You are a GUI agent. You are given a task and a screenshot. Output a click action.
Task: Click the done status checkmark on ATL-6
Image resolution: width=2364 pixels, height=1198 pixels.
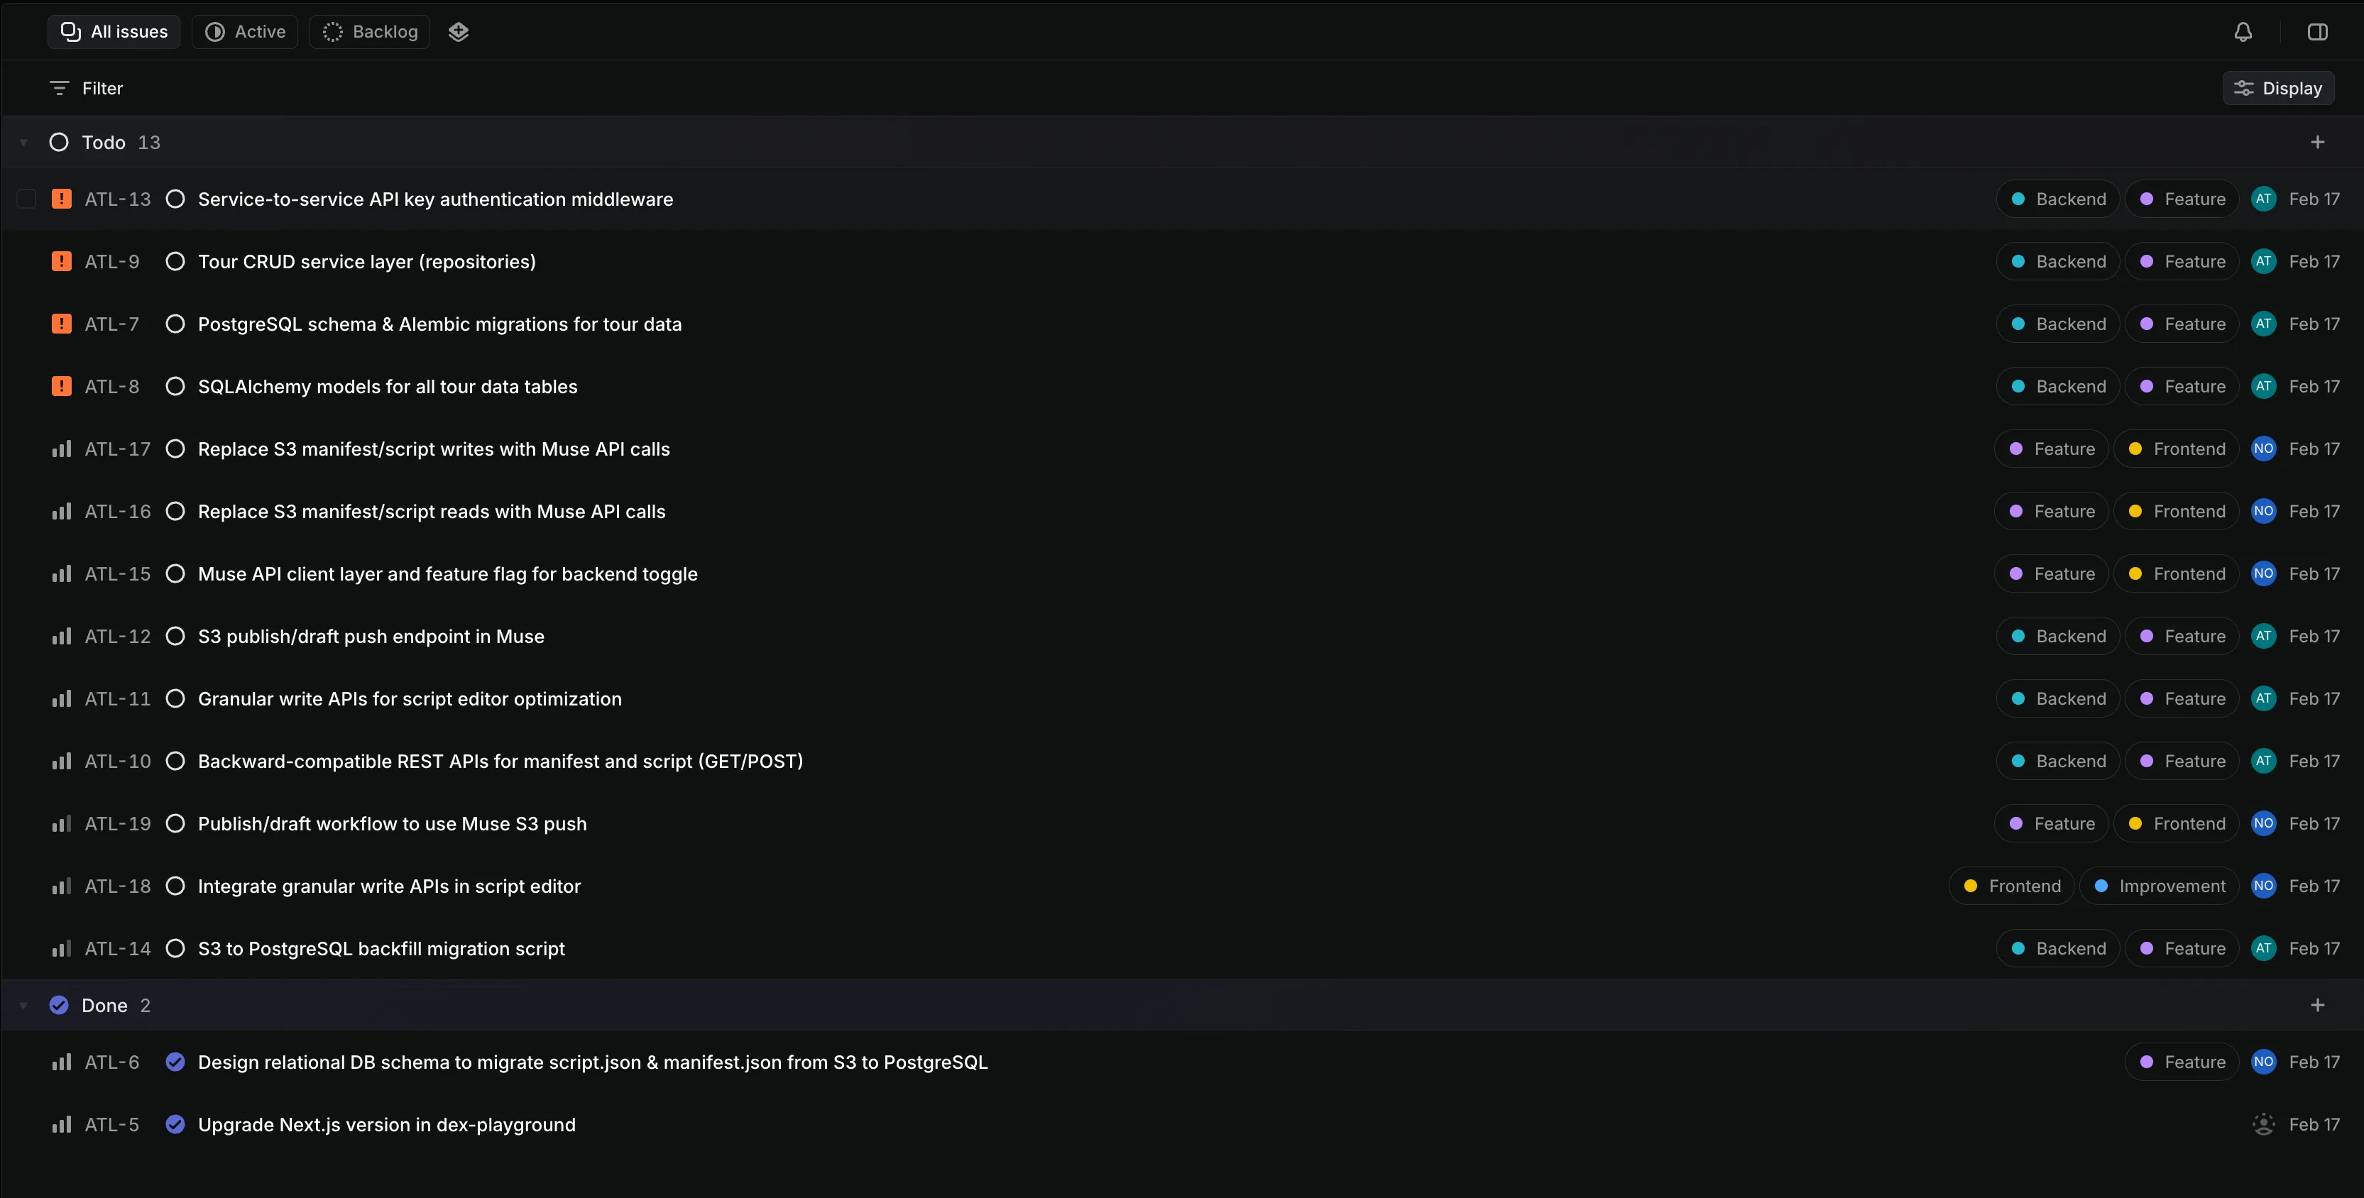tap(175, 1061)
